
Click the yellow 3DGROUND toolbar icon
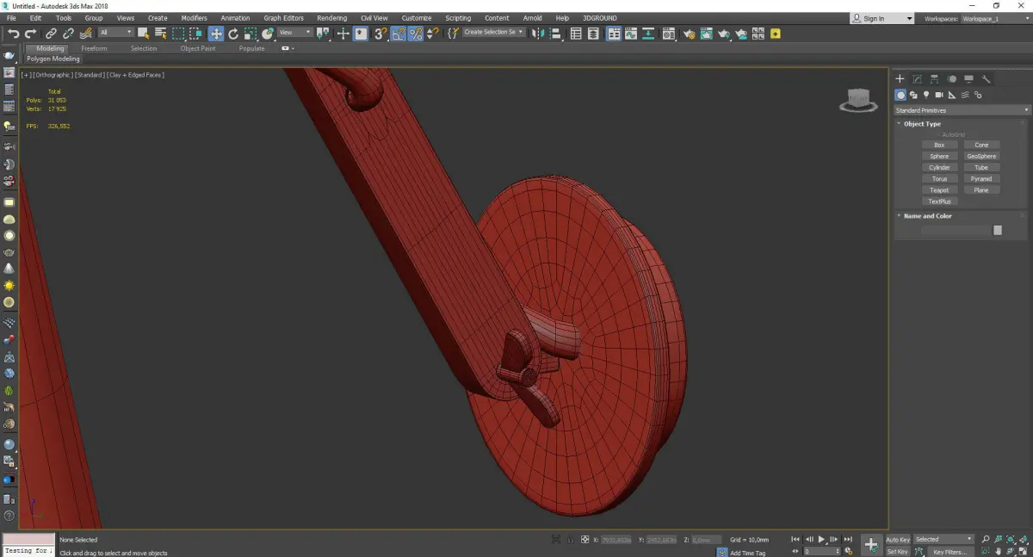click(x=776, y=34)
